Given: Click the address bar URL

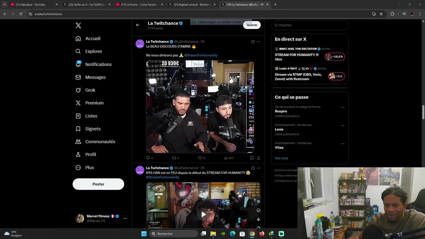Looking at the screenshot, I should tap(48, 14).
